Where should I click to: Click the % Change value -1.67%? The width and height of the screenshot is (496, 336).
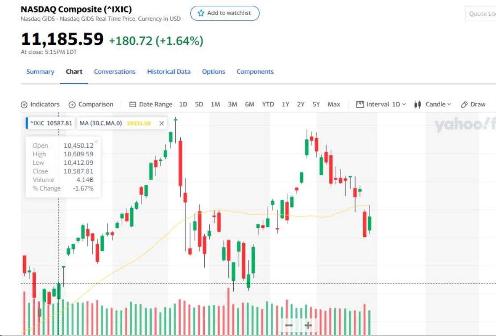coord(83,188)
